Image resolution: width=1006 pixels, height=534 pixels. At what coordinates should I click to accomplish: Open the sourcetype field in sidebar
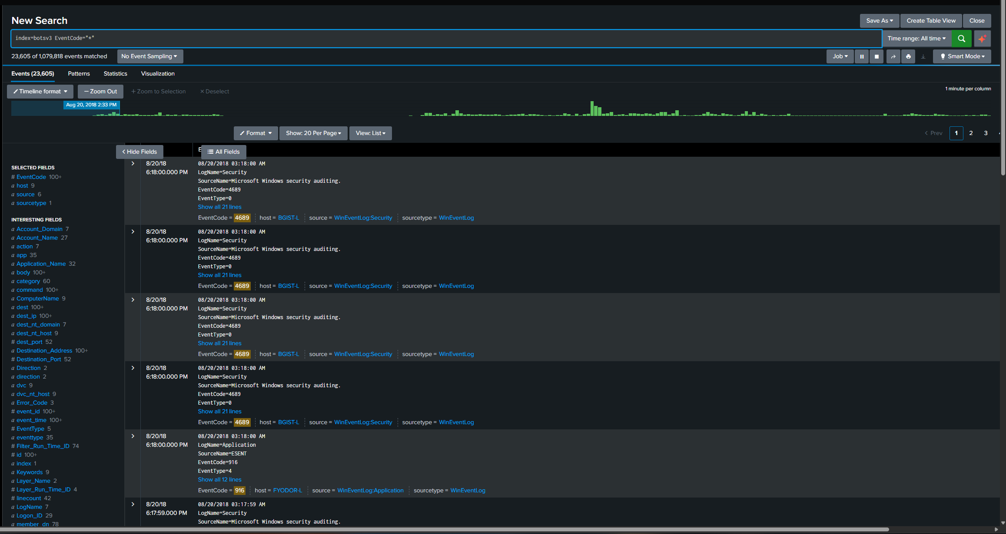click(x=31, y=203)
